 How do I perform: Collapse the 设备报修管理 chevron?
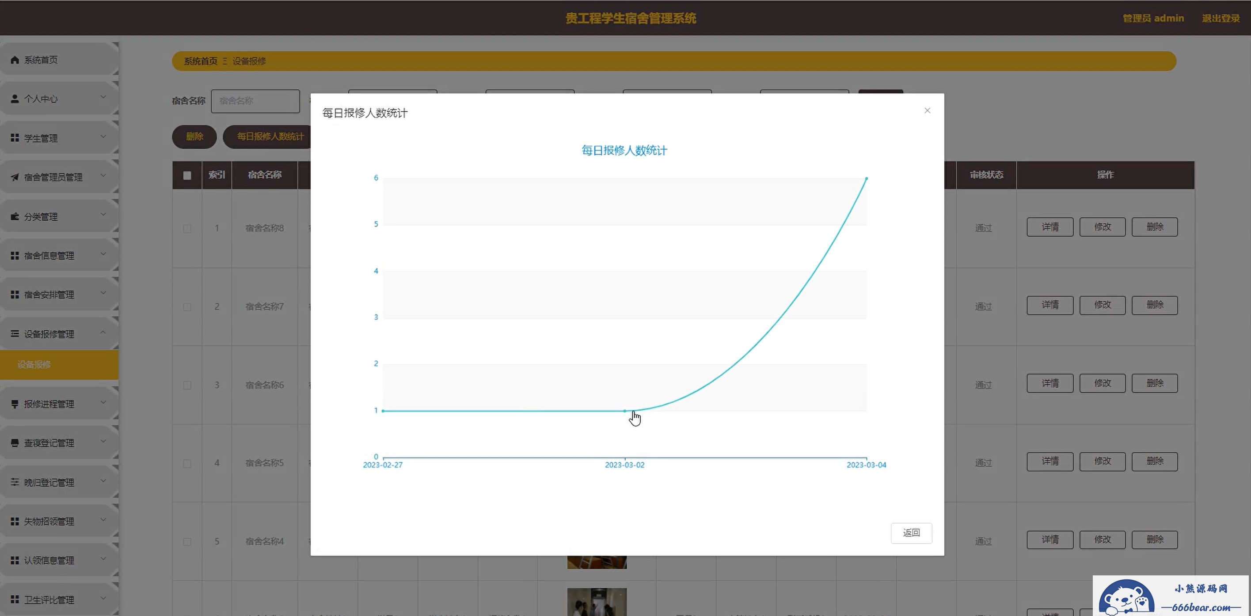point(103,332)
